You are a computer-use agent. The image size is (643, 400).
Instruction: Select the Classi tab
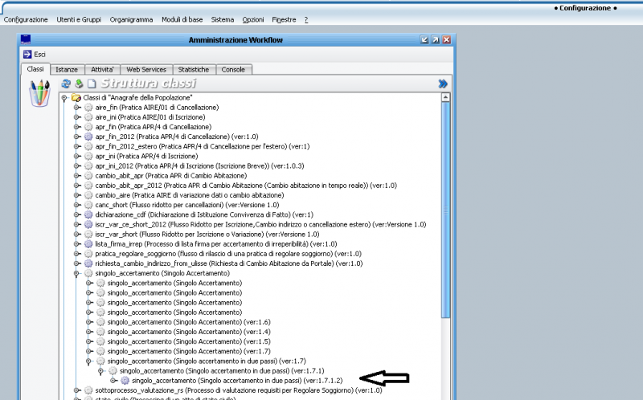[x=35, y=69]
